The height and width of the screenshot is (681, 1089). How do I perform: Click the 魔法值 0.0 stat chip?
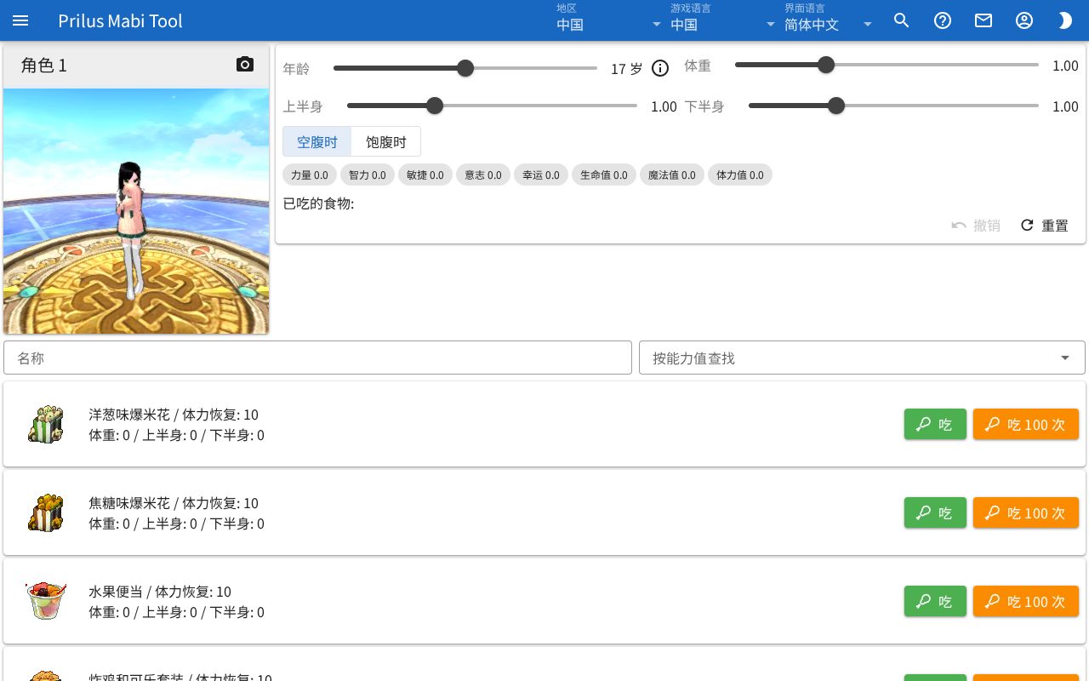671,175
